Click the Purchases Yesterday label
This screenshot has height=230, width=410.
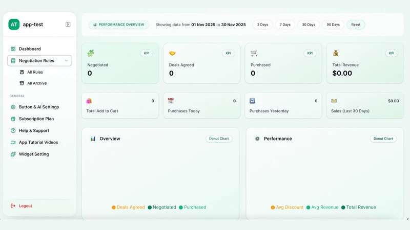(x=269, y=111)
